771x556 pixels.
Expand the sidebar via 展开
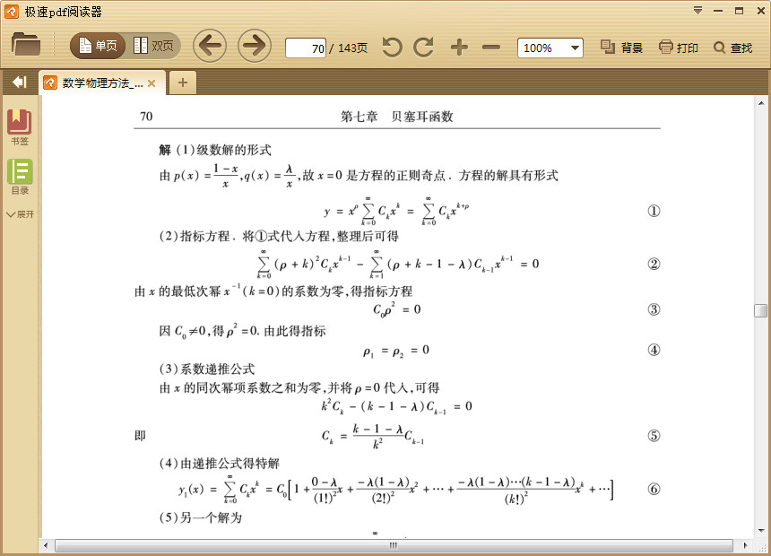click(x=20, y=214)
